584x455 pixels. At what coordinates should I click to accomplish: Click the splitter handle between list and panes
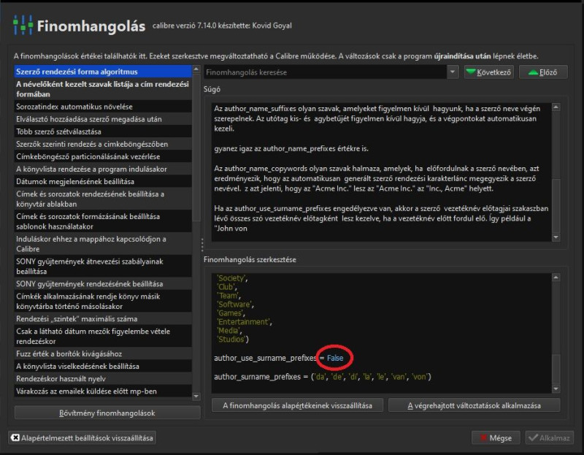(202, 244)
